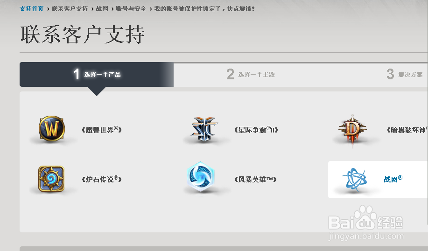Go to 联系客户支持 breadcrumb
This screenshot has height=251, width=428.
[70, 9]
